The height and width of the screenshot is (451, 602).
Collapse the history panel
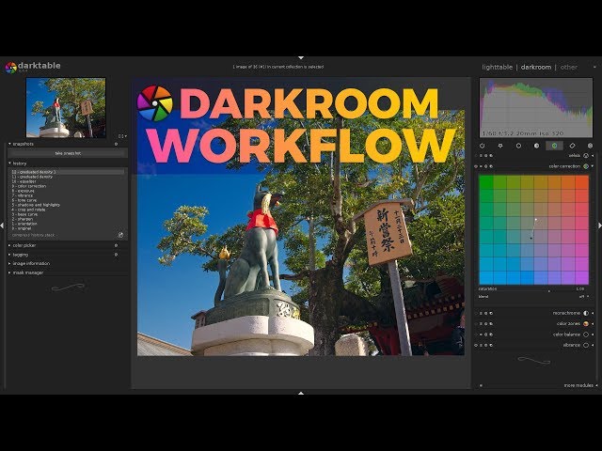click(x=10, y=163)
